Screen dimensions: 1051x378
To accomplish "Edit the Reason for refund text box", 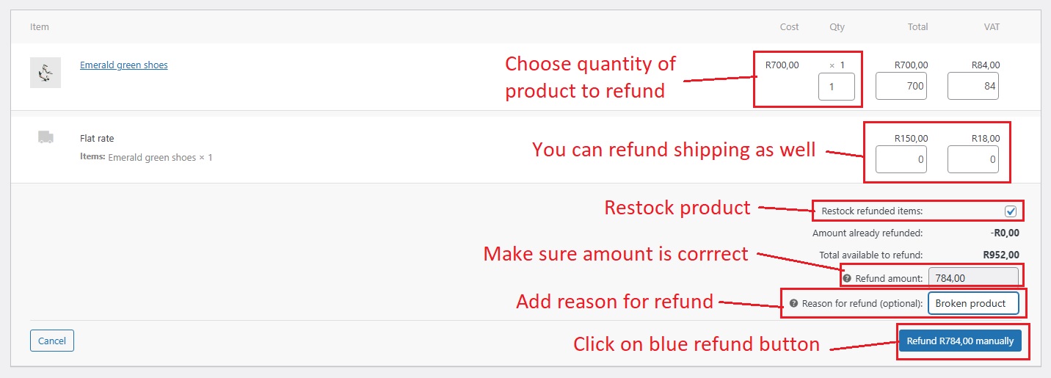I will click(972, 303).
